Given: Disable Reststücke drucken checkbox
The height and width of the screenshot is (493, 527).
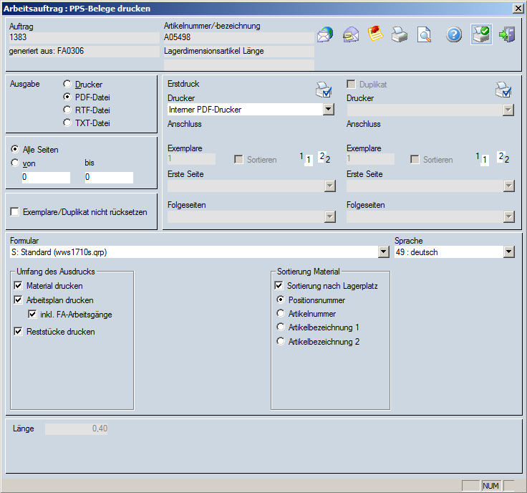Looking at the screenshot, I should (x=18, y=332).
